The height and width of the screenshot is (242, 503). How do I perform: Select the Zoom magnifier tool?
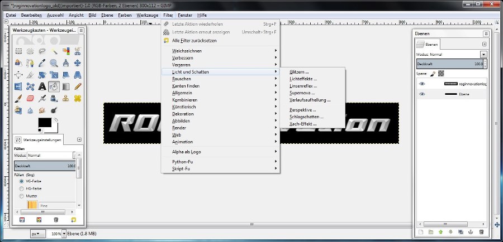click(x=54, y=63)
